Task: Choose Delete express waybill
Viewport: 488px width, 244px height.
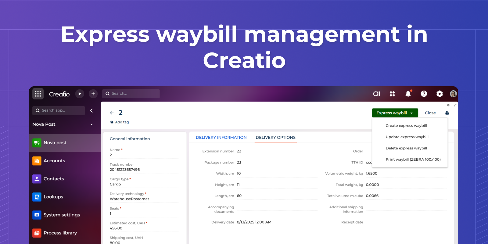Action: 406,148
